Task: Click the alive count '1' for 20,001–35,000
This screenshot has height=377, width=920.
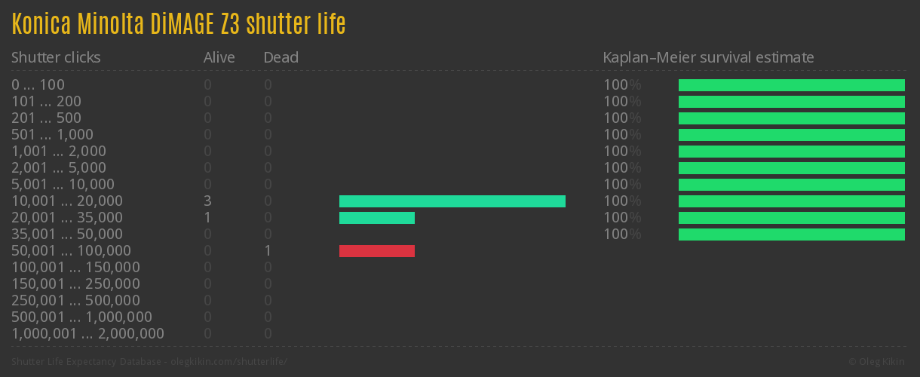Action: 207,218
